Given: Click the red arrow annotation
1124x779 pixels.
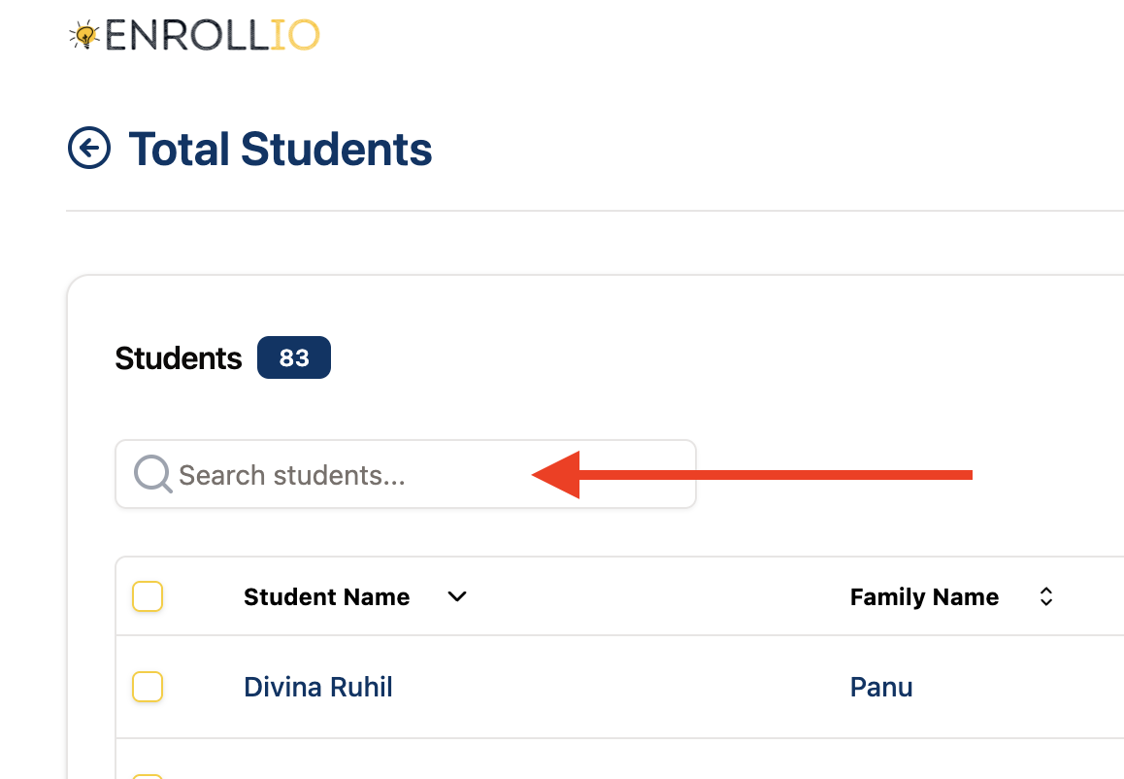Looking at the screenshot, I should [752, 475].
